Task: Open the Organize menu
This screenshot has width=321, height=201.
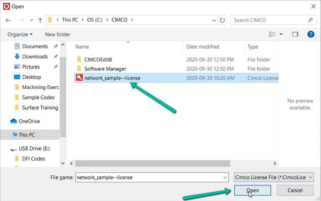Action: 20,34
